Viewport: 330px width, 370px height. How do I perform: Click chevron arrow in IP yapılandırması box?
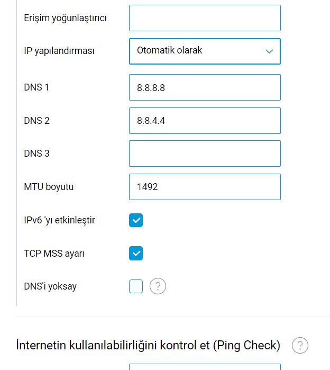269,51
